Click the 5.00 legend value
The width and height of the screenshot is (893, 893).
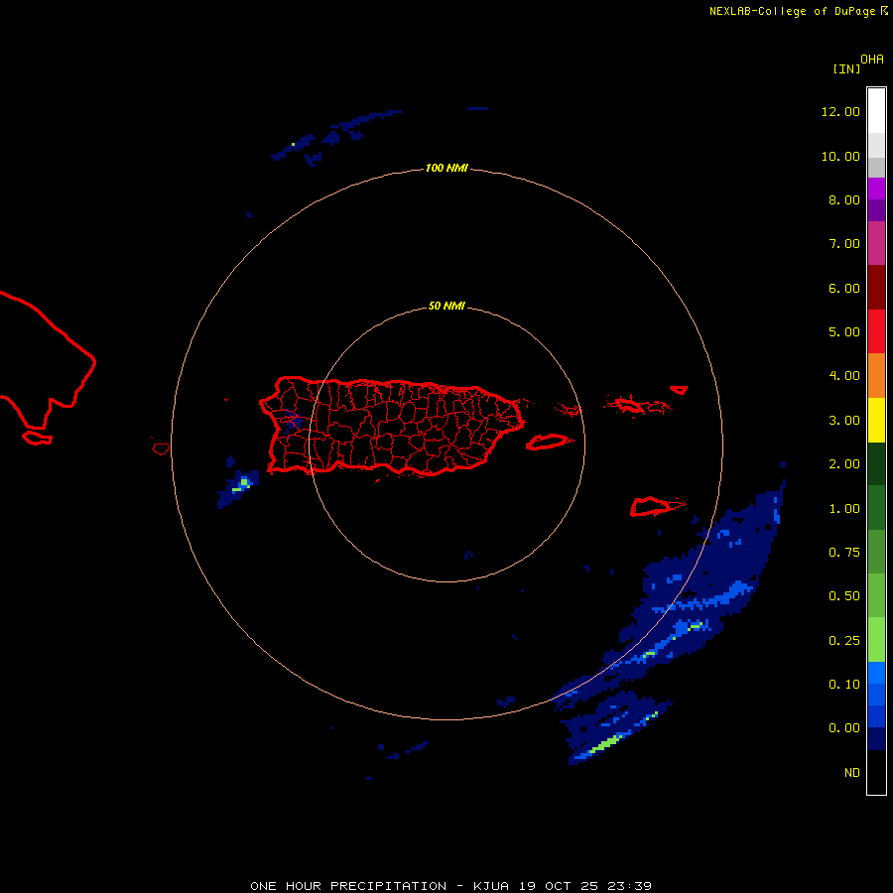pyautogui.click(x=844, y=332)
